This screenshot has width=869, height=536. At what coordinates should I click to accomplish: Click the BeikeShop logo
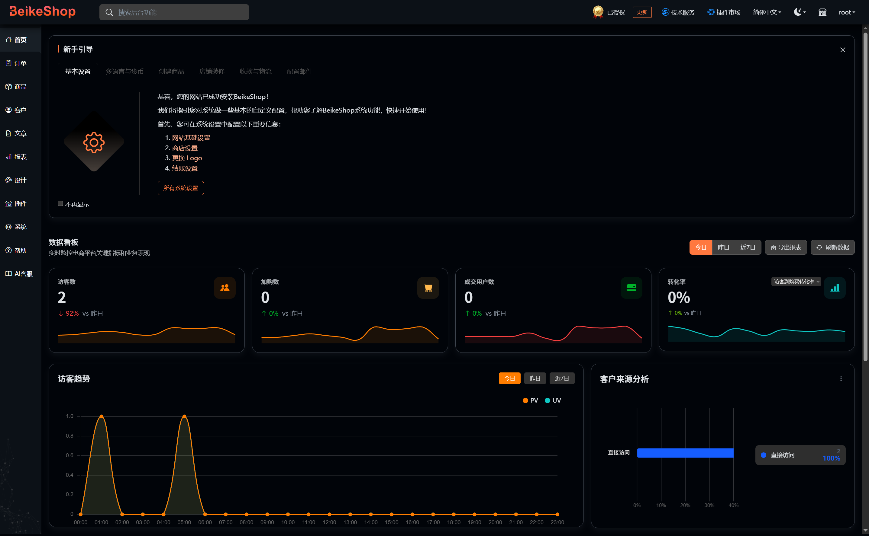[42, 12]
